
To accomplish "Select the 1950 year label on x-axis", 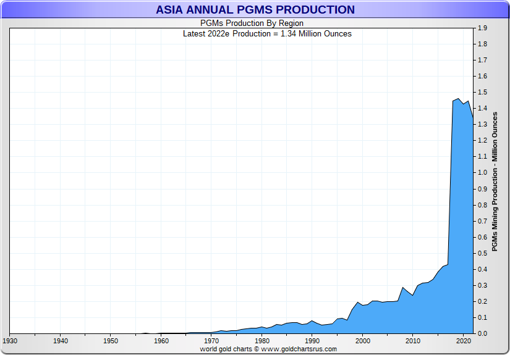I will click(x=111, y=341).
